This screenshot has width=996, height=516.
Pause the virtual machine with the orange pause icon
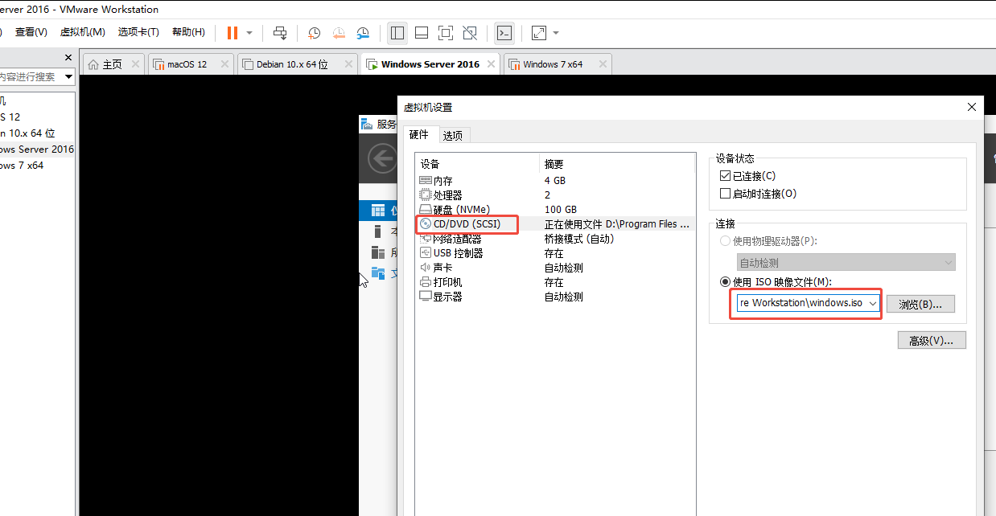[x=233, y=33]
